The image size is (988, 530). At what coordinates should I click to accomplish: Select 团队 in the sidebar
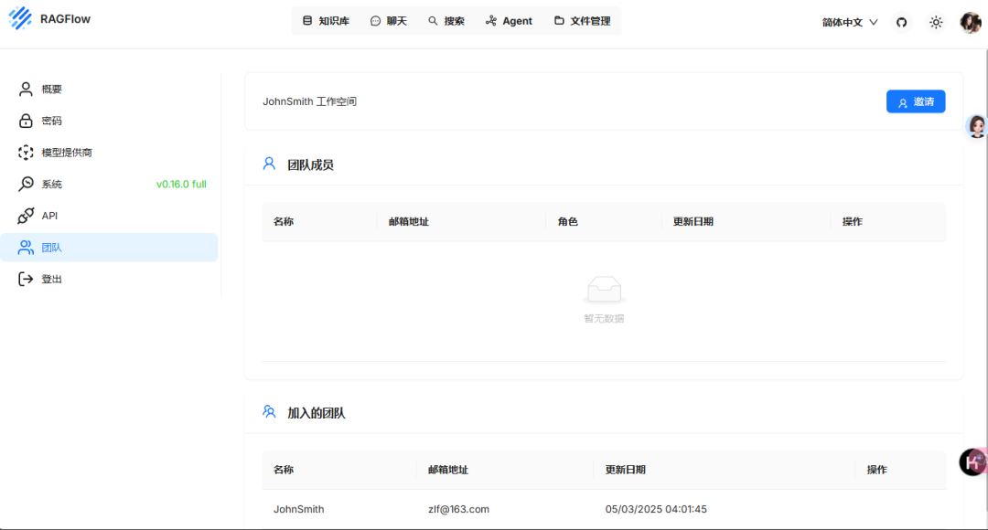(x=52, y=248)
